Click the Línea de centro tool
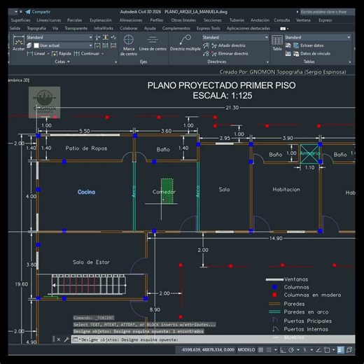The width and height of the screenshot is (364, 364). pyautogui.click(x=153, y=43)
